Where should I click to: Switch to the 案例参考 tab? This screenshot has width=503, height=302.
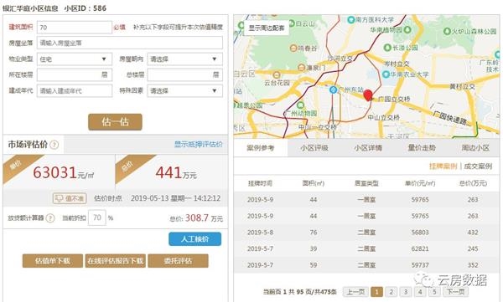[x=261, y=148]
